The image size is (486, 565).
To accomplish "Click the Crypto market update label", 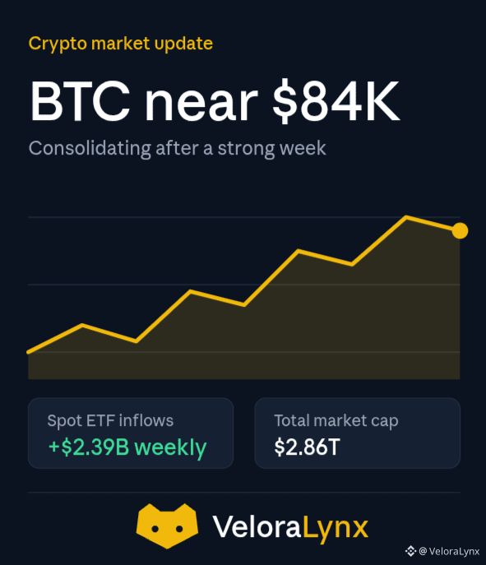I will [x=121, y=44].
